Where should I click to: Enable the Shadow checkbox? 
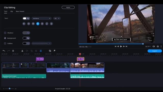[5, 33]
